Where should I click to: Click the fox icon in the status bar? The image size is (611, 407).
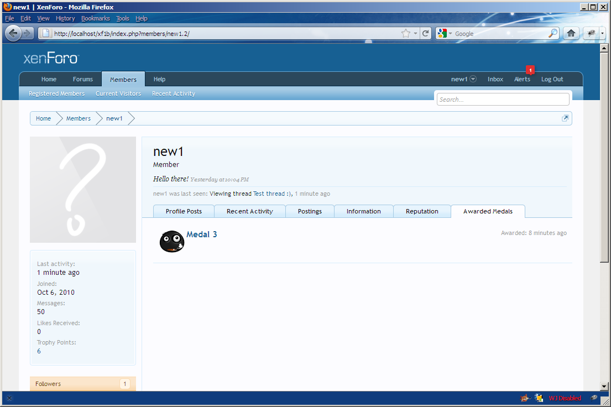pyautogui.click(x=524, y=398)
